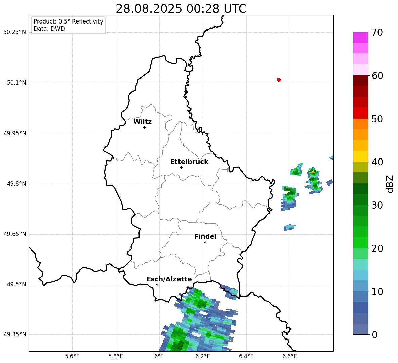Click the dBZ colorbar label
This screenshot has height=363, width=398.
pyautogui.click(x=390, y=184)
